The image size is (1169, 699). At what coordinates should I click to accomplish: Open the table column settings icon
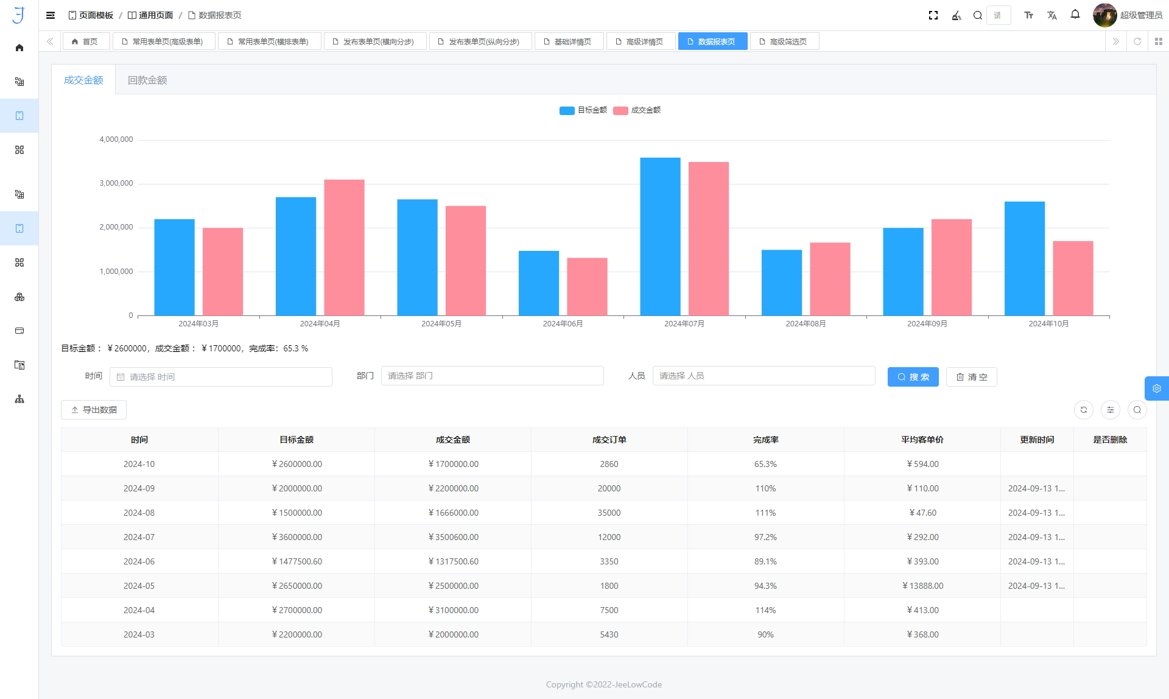click(1110, 410)
